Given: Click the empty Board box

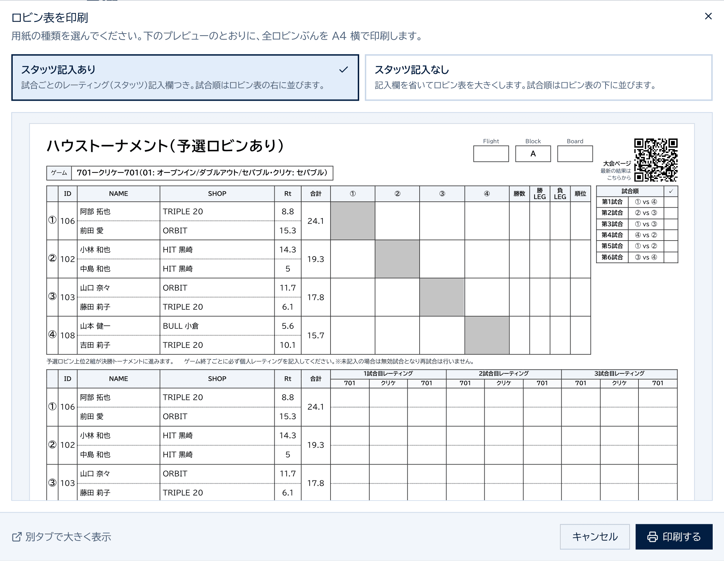Looking at the screenshot, I should tap(575, 154).
